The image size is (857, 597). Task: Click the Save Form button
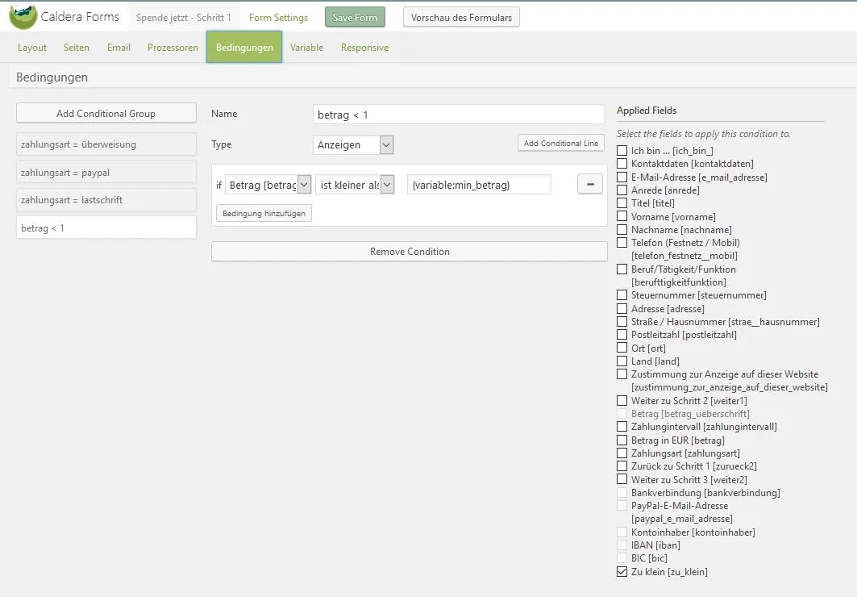tap(355, 18)
